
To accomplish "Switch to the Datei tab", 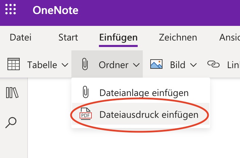I will 20,37.
